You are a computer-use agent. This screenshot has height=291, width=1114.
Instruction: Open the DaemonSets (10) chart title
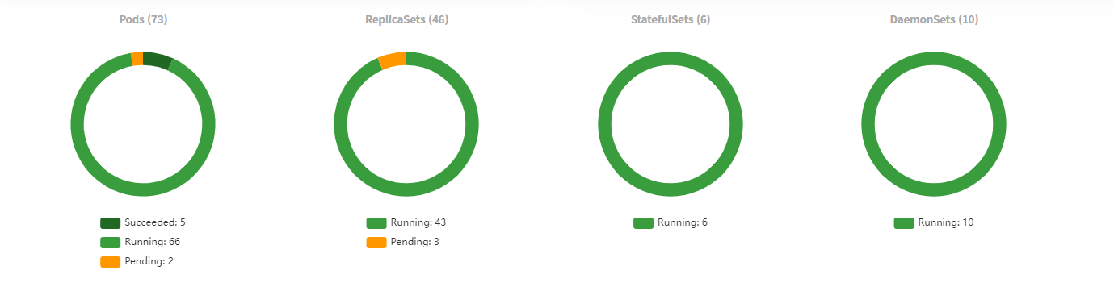(x=934, y=19)
